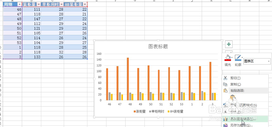Image resolution: width=272 pixels, height=127 pixels.
Task: Open the 单柜用时 column filter dropdown
Action: coord(61,4)
